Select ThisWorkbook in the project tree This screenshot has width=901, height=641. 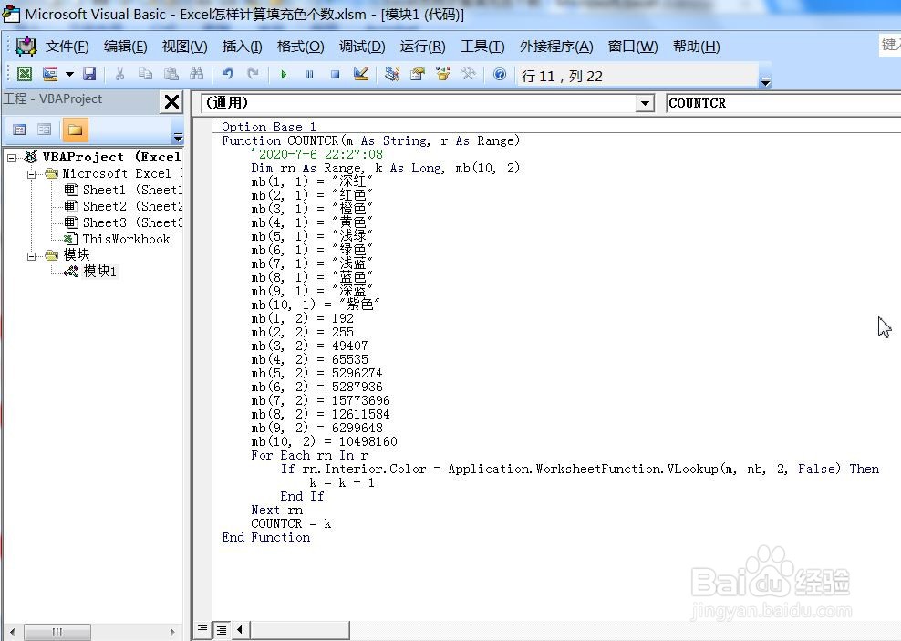pyautogui.click(x=117, y=239)
